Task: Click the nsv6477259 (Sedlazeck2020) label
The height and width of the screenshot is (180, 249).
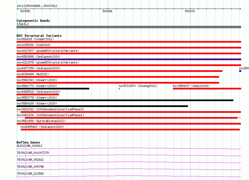Action: coord(39,68)
